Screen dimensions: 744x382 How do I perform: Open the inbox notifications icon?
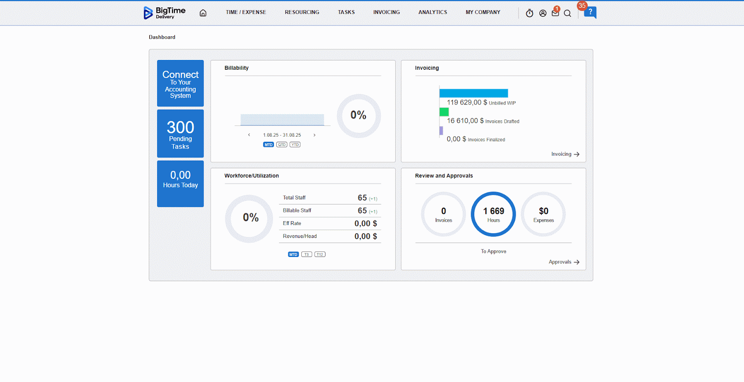tap(555, 13)
